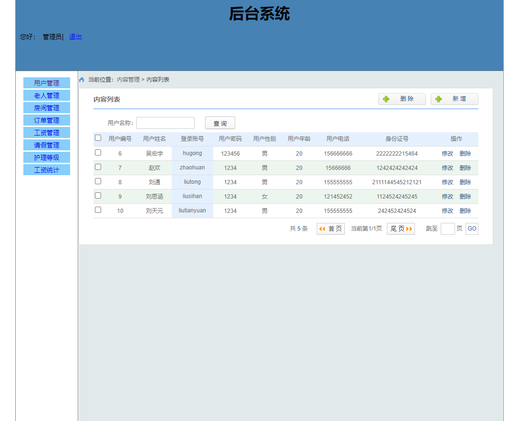Open the 老人管理 sidebar menu
Image resolution: width=528 pixels, height=421 pixels.
click(46, 95)
